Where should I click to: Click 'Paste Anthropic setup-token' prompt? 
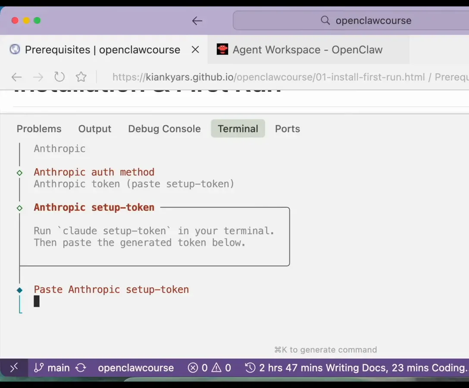[111, 290]
